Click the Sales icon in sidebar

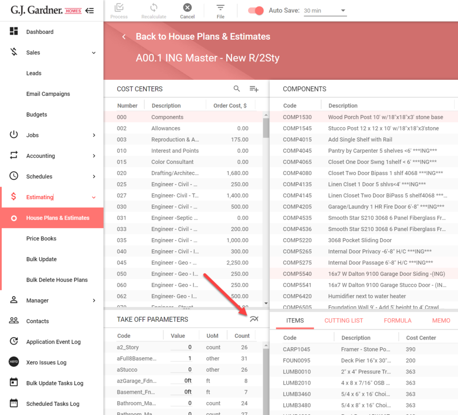coord(14,52)
